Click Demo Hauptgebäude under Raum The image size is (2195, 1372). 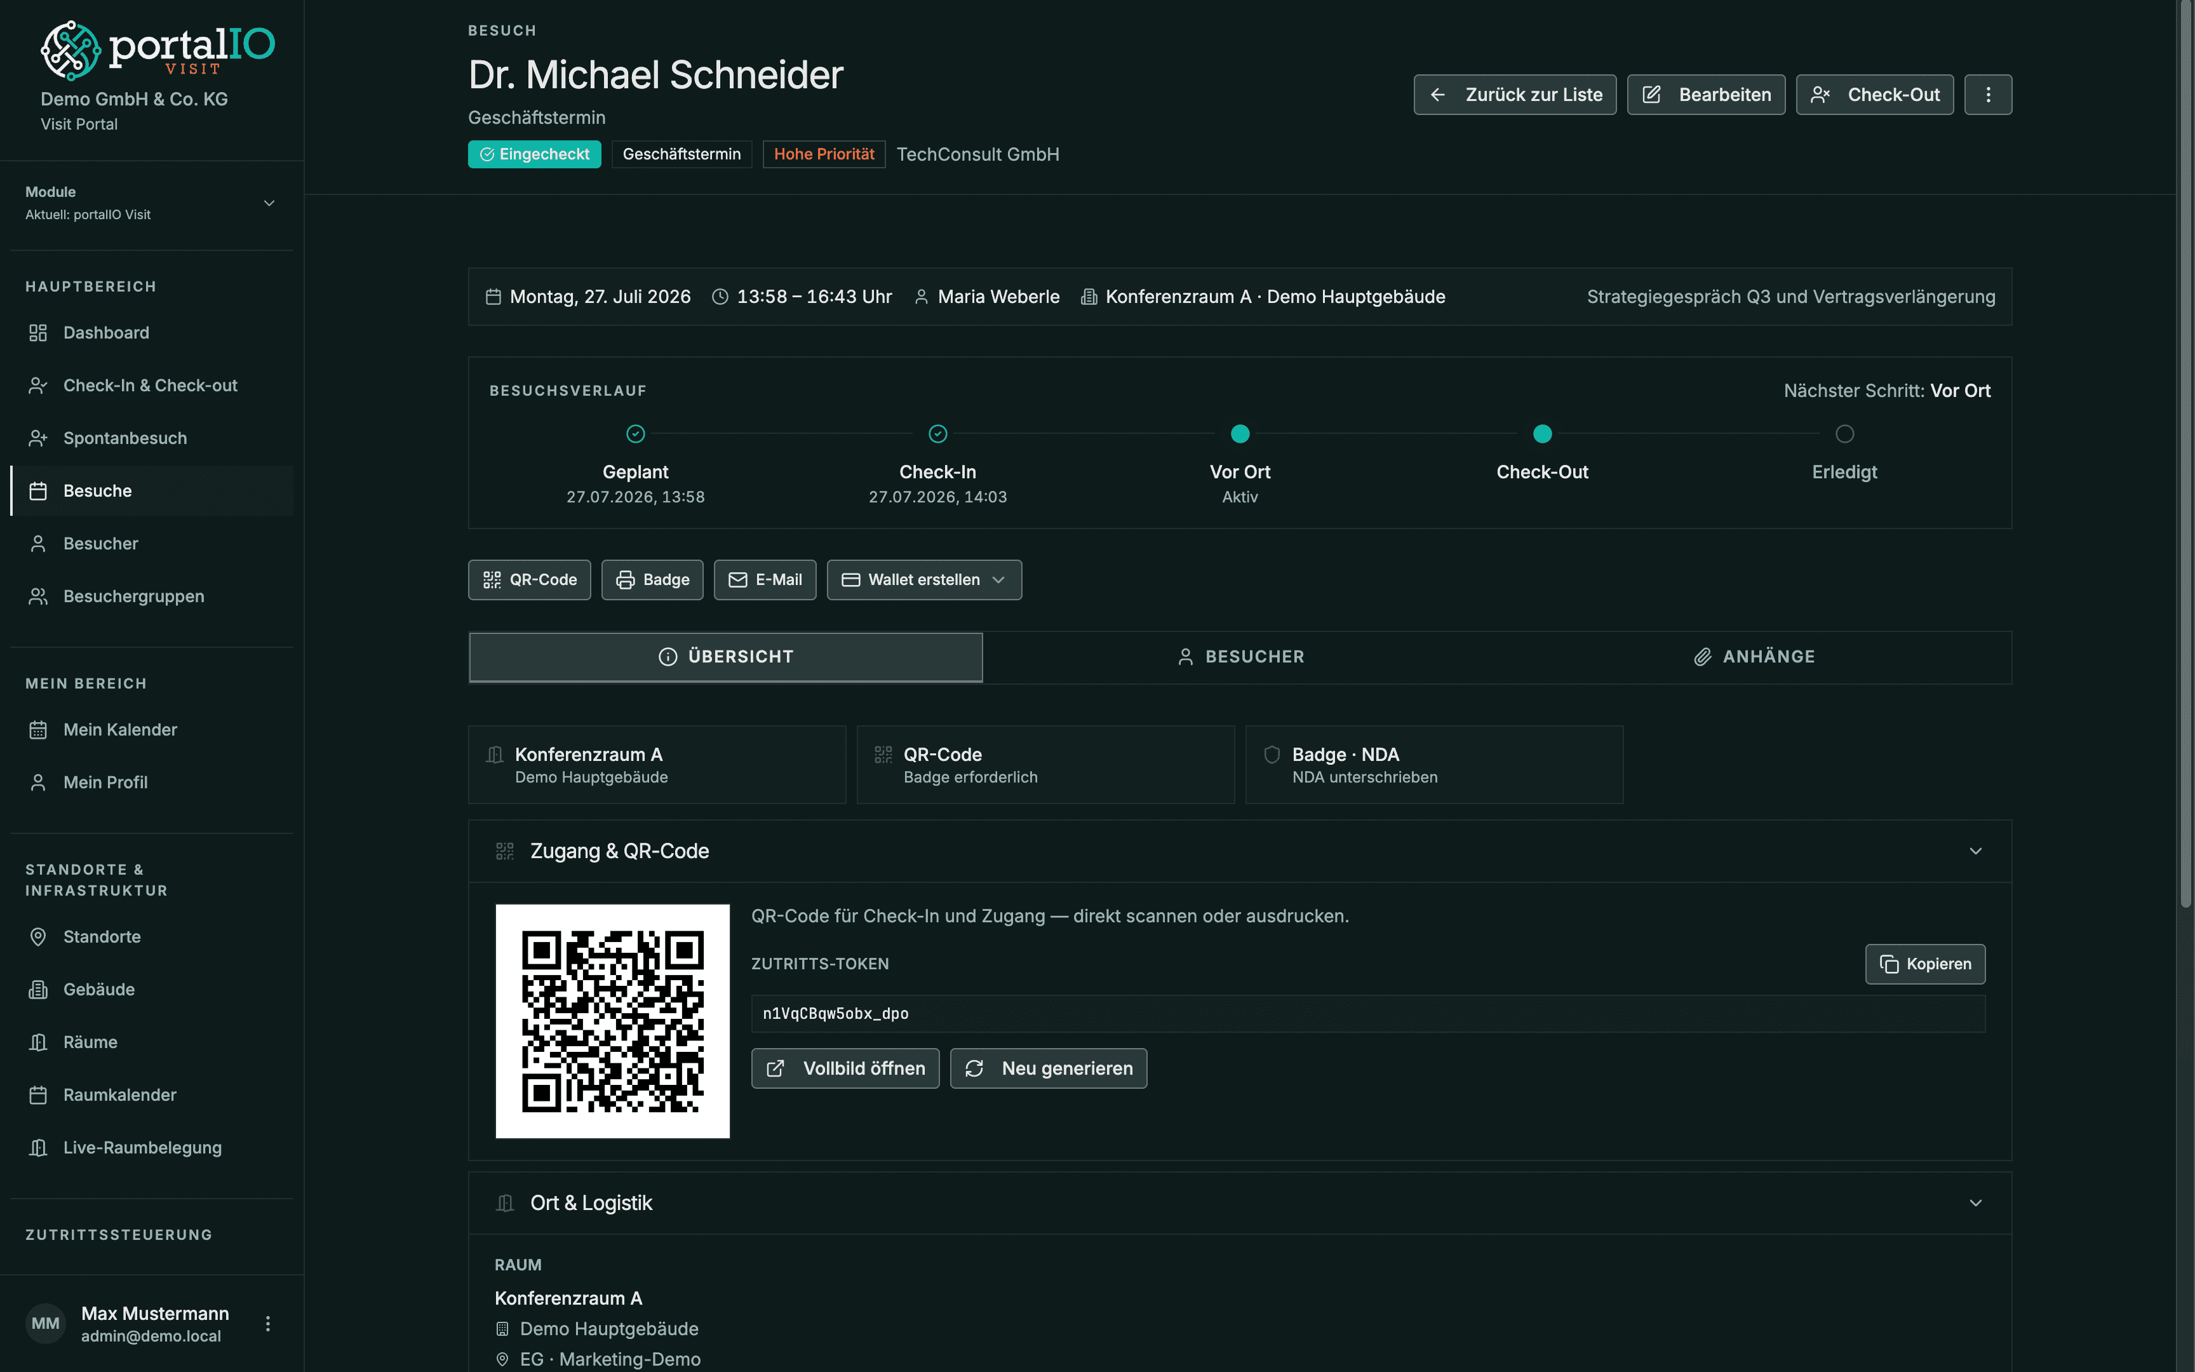coord(608,1329)
